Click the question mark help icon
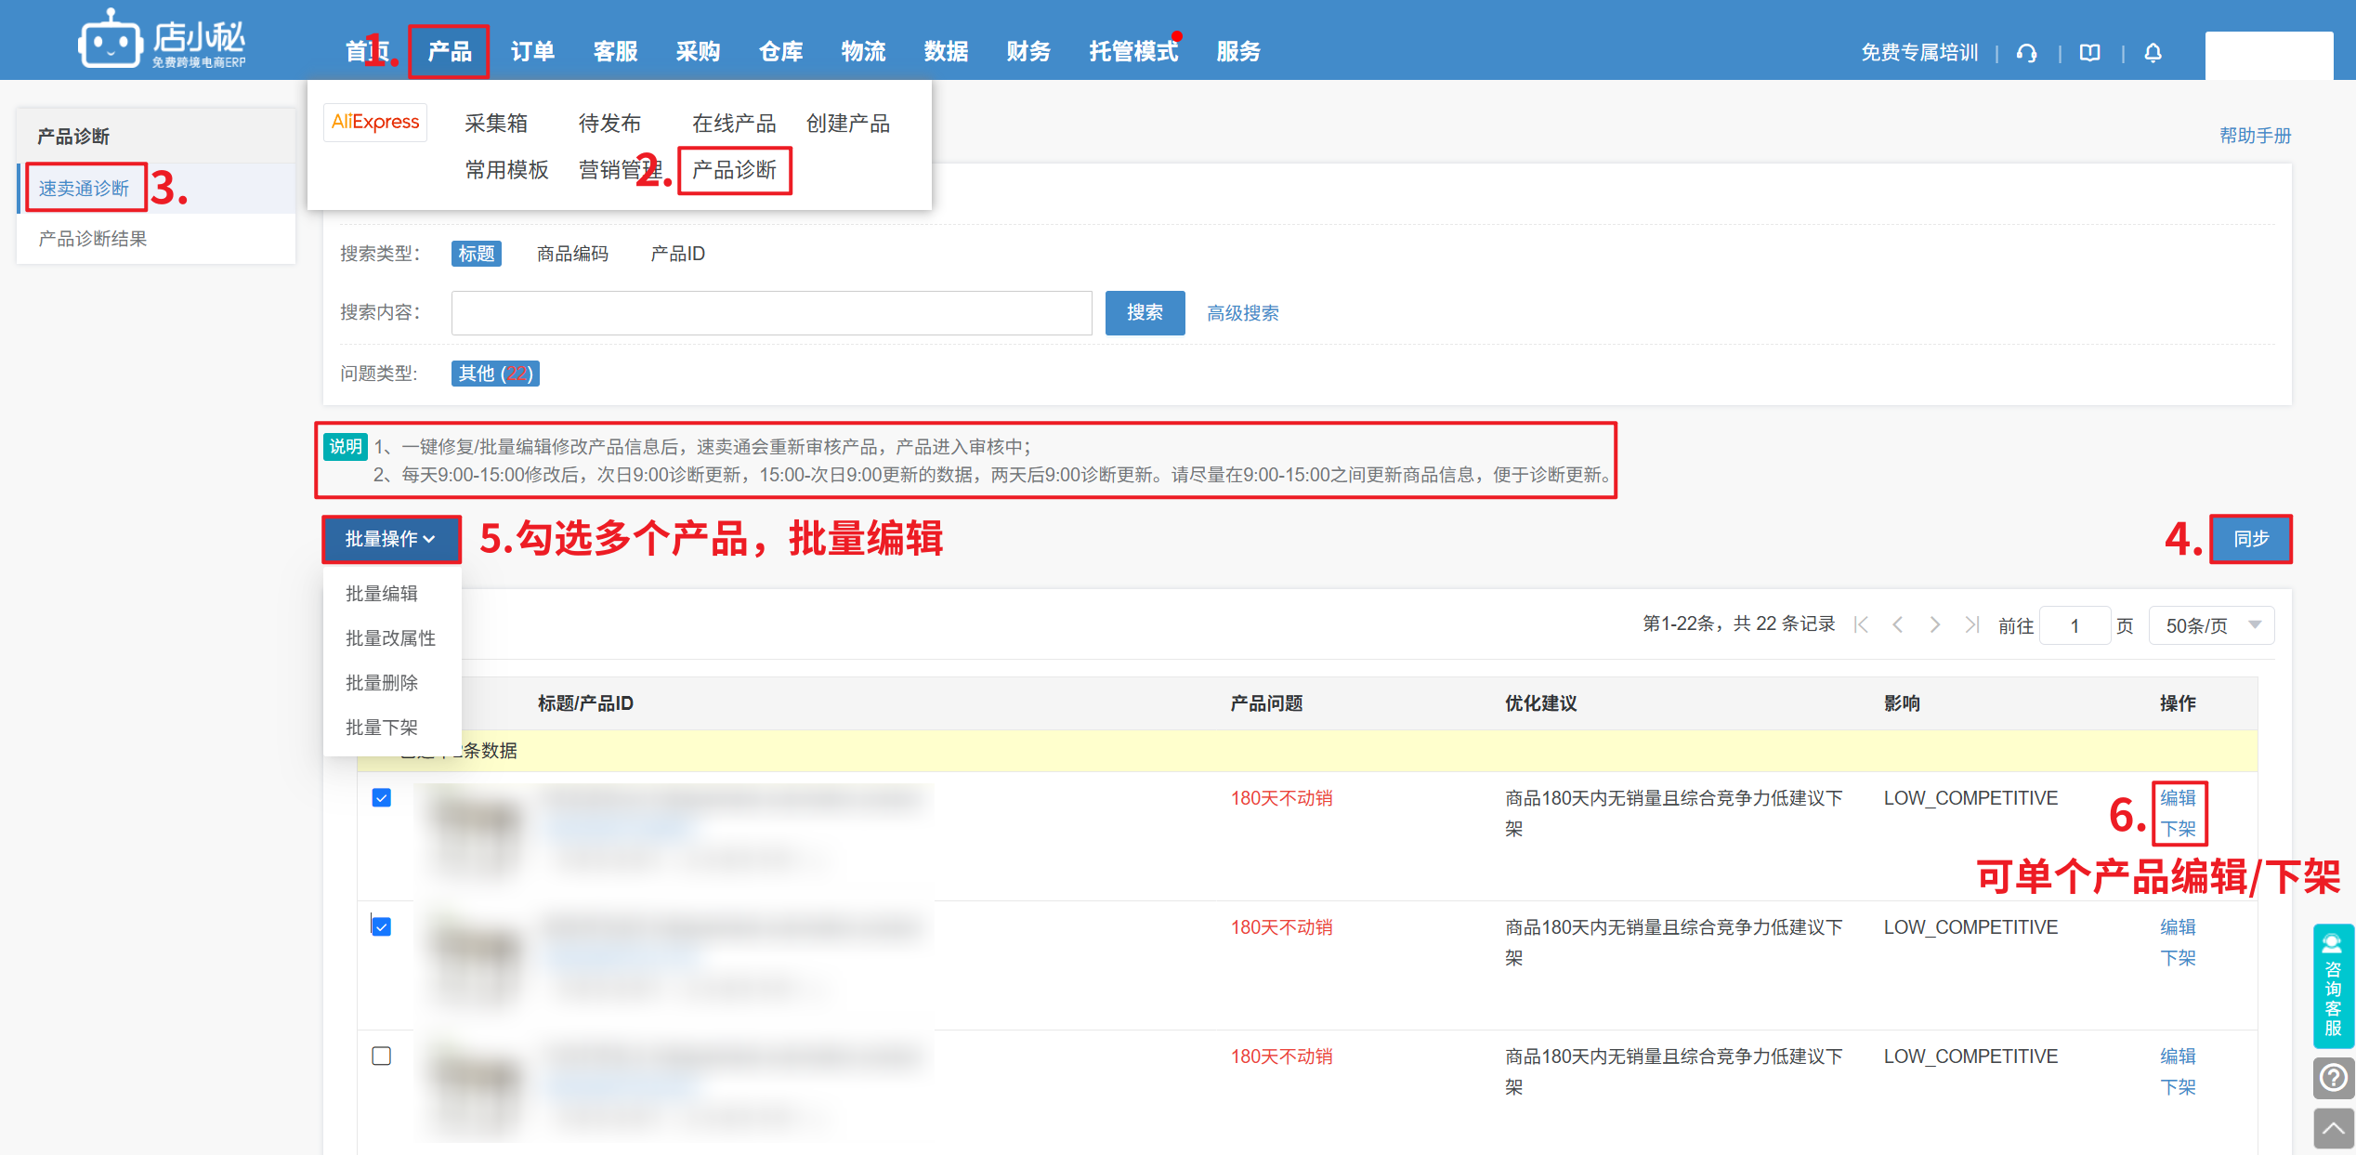This screenshot has width=2356, height=1155. pos(2333,1078)
